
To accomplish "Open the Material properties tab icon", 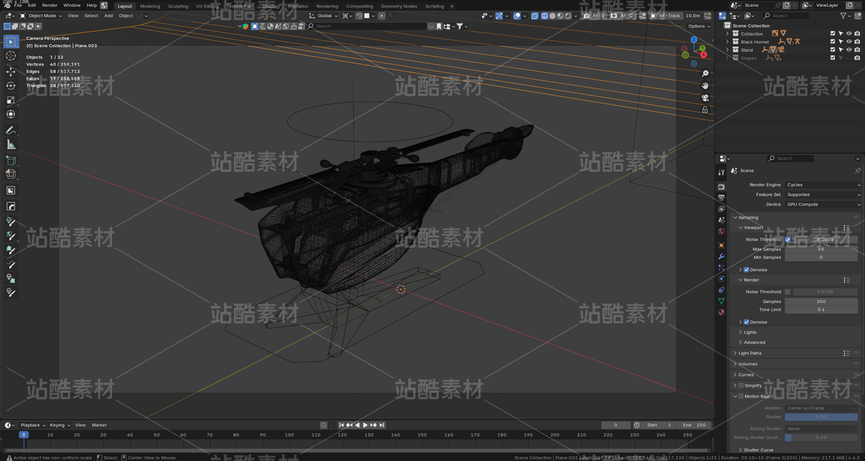I will pyautogui.click(x=721, y=312).
